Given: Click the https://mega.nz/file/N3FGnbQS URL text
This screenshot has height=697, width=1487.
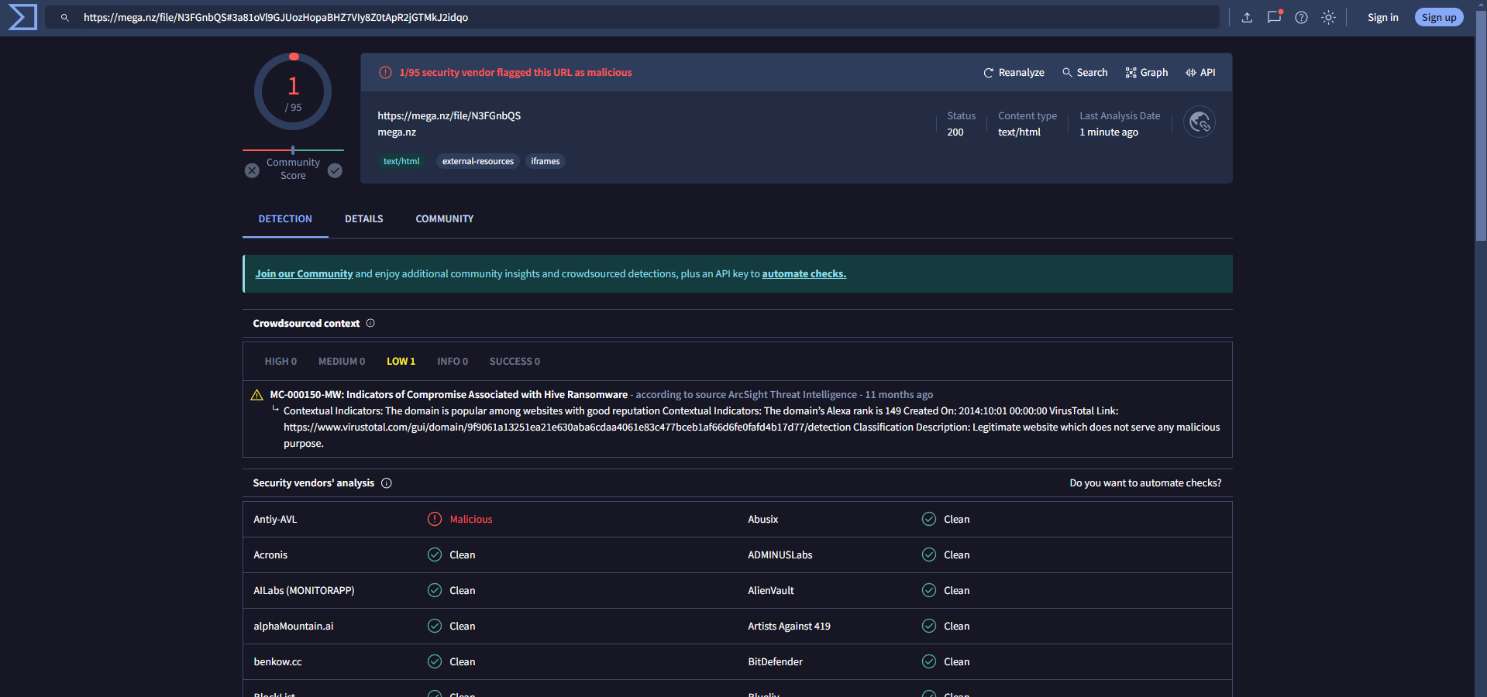Looking at the screenshot, I should 449,116.
